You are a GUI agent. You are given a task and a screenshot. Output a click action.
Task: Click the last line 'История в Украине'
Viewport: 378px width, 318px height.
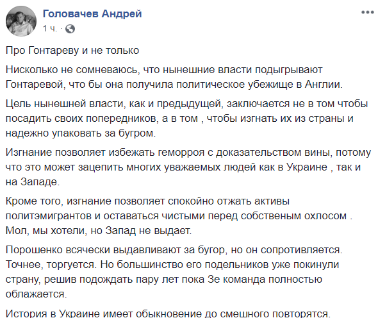tap(168, 313)
